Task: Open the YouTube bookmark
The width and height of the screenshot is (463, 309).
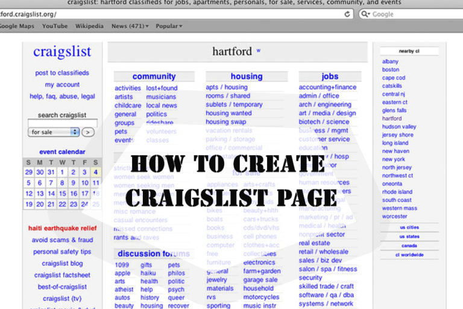Action: [x=54, y=27]
